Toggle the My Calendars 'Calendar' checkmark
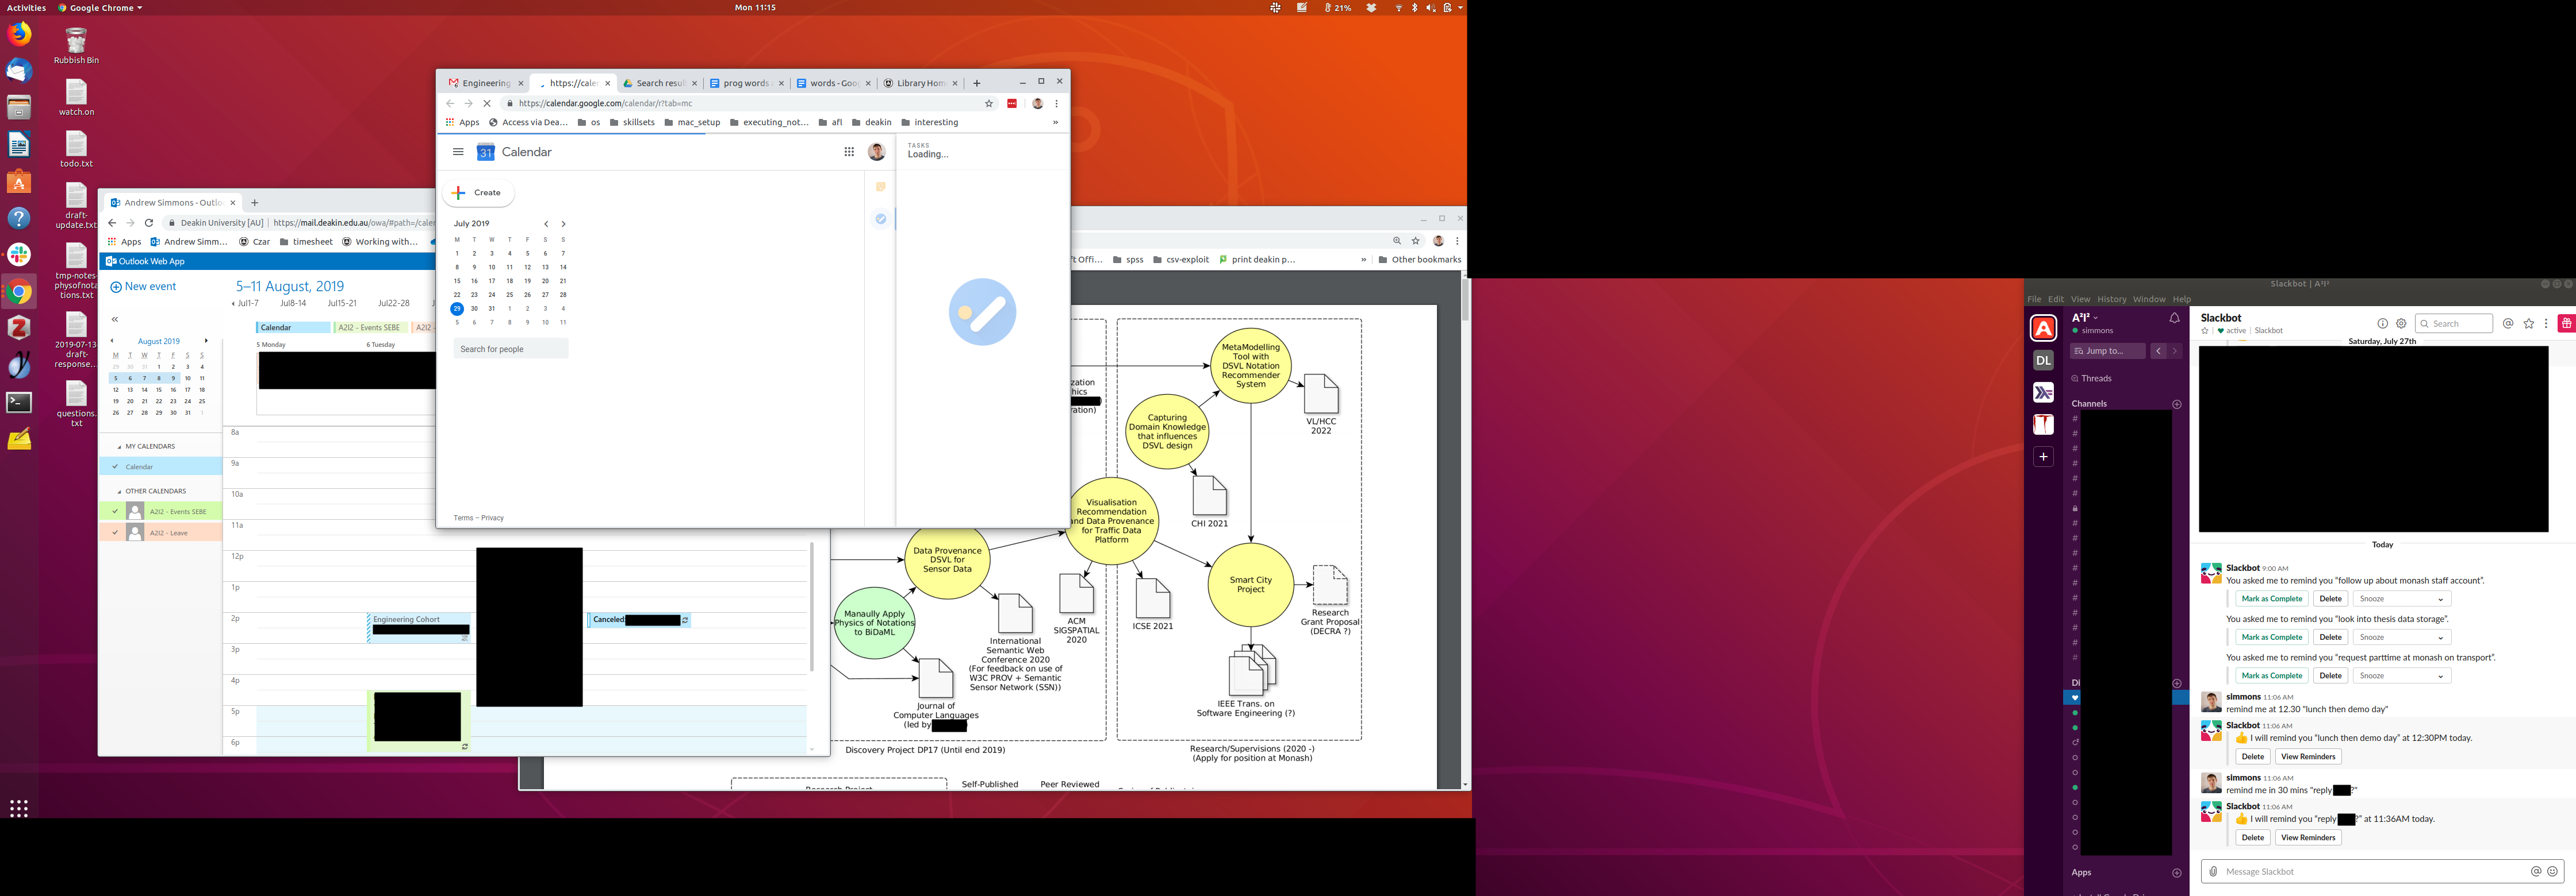The height and width of the screenshot is (896, 2576). point(115,466)
